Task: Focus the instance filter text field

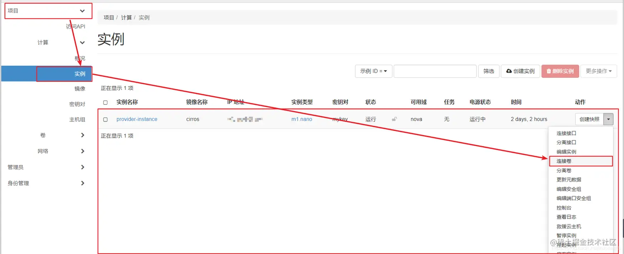Action: click(x=435, y=71)
